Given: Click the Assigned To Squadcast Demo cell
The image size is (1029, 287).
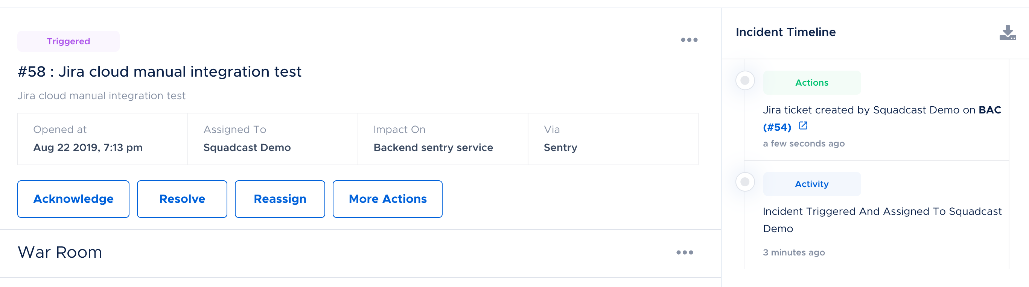Looking at the screenshot, I should coord(272,139).
